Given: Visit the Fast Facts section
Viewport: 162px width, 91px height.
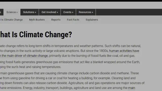Looking at the screenshot, I should pyautogui.click(x=73, y=20).
